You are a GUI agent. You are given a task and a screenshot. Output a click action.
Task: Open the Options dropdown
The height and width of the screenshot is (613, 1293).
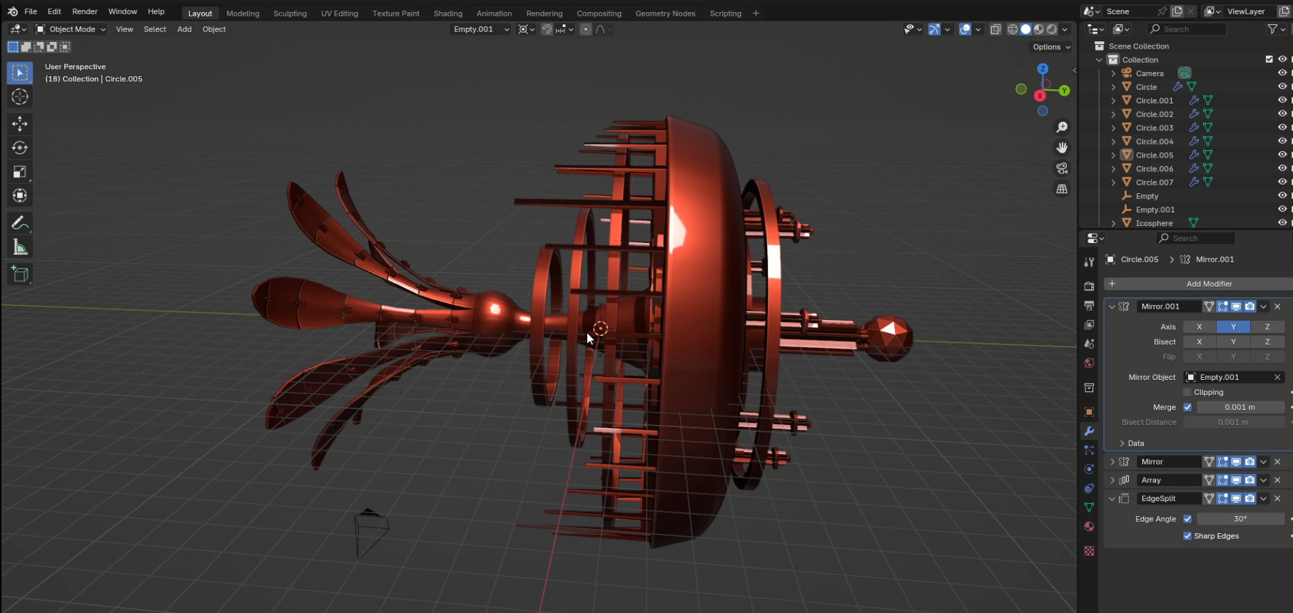pos(1052,47)
